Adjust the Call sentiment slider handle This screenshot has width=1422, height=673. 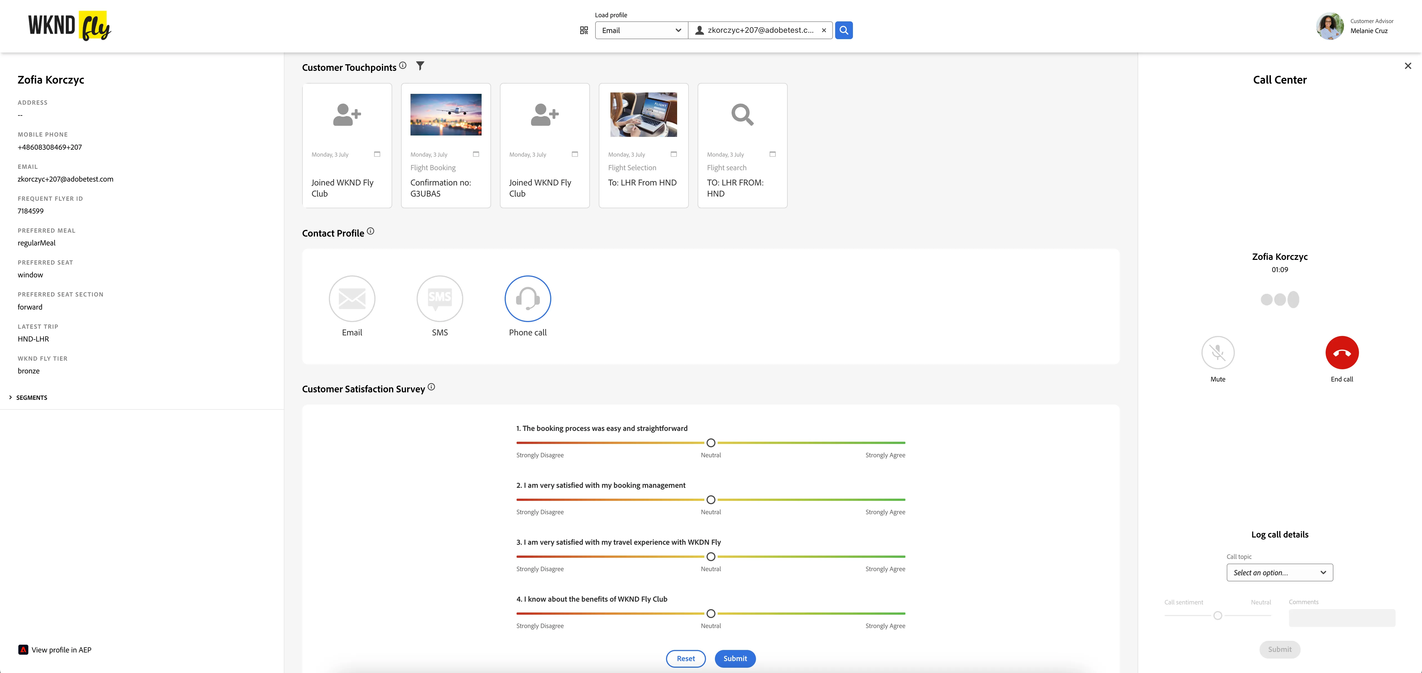point(1218,616)
